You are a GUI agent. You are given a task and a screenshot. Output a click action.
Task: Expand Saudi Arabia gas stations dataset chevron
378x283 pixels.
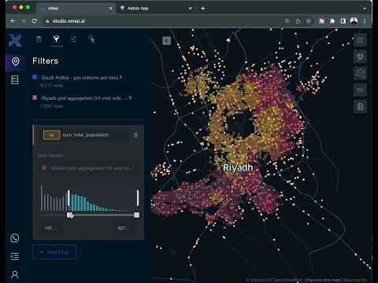click(120, 77)
